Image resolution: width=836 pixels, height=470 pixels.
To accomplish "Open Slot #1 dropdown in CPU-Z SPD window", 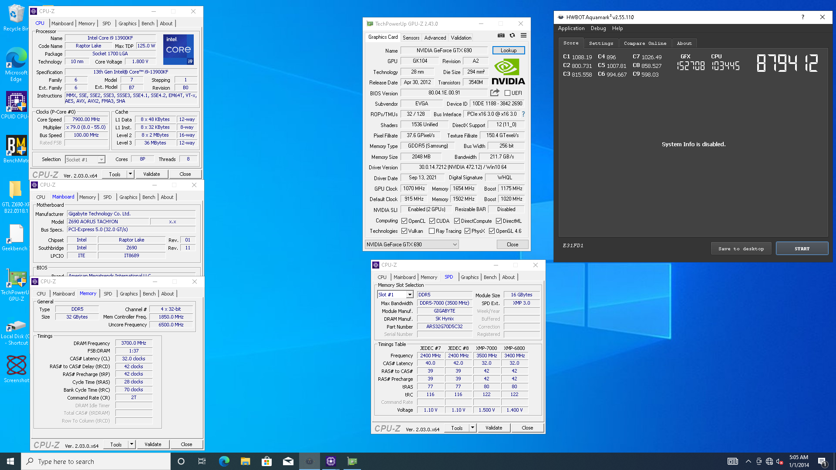I will tap(395, 295).
